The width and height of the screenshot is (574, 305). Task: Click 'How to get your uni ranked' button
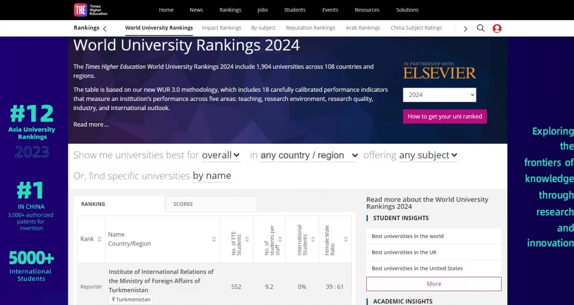(x=444, y=116)
